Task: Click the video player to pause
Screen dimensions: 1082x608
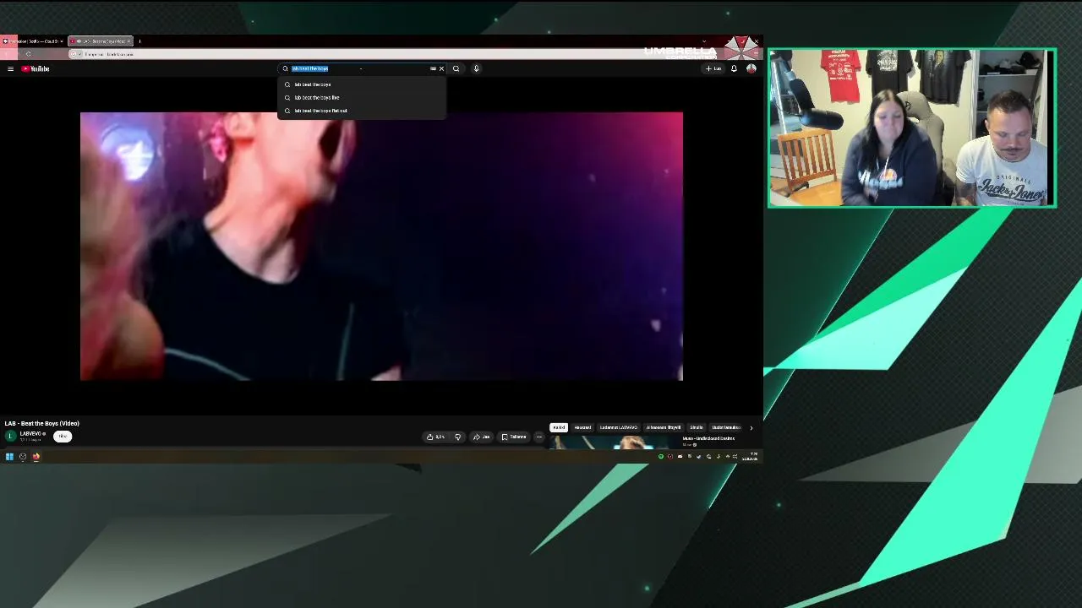Action: point(381,246)
